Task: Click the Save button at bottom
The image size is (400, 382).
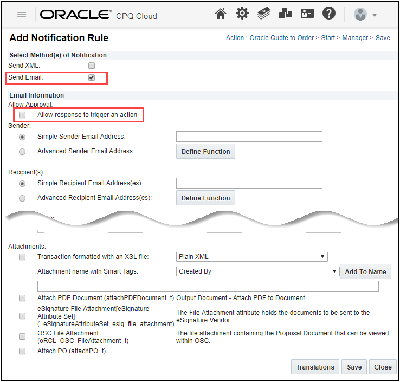Action: (354, 367)
